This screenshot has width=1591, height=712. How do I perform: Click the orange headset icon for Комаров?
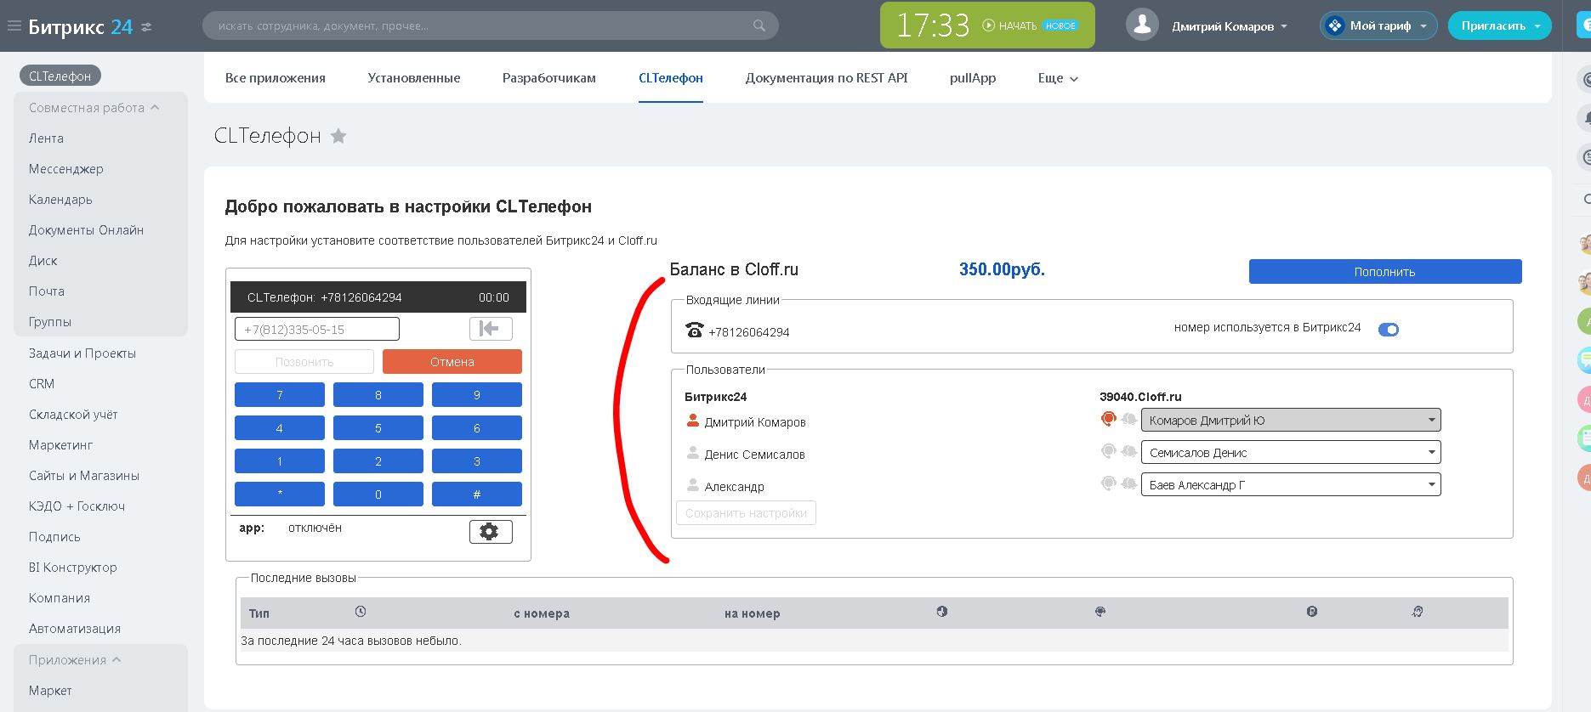[1108, 419]
